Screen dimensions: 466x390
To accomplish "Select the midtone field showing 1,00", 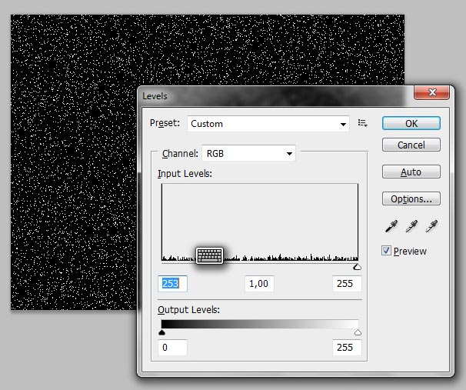I will coord(259,284).
